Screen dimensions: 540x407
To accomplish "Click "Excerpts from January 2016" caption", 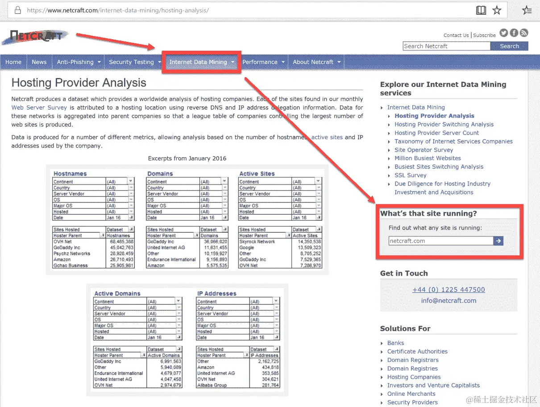I will click(x=187, y=158).
